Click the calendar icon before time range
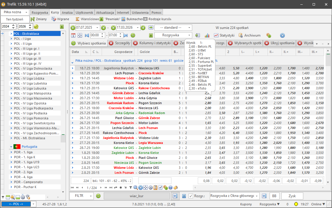Image resolution: width=332 pixels, height=208 pixels. [74, 35]
